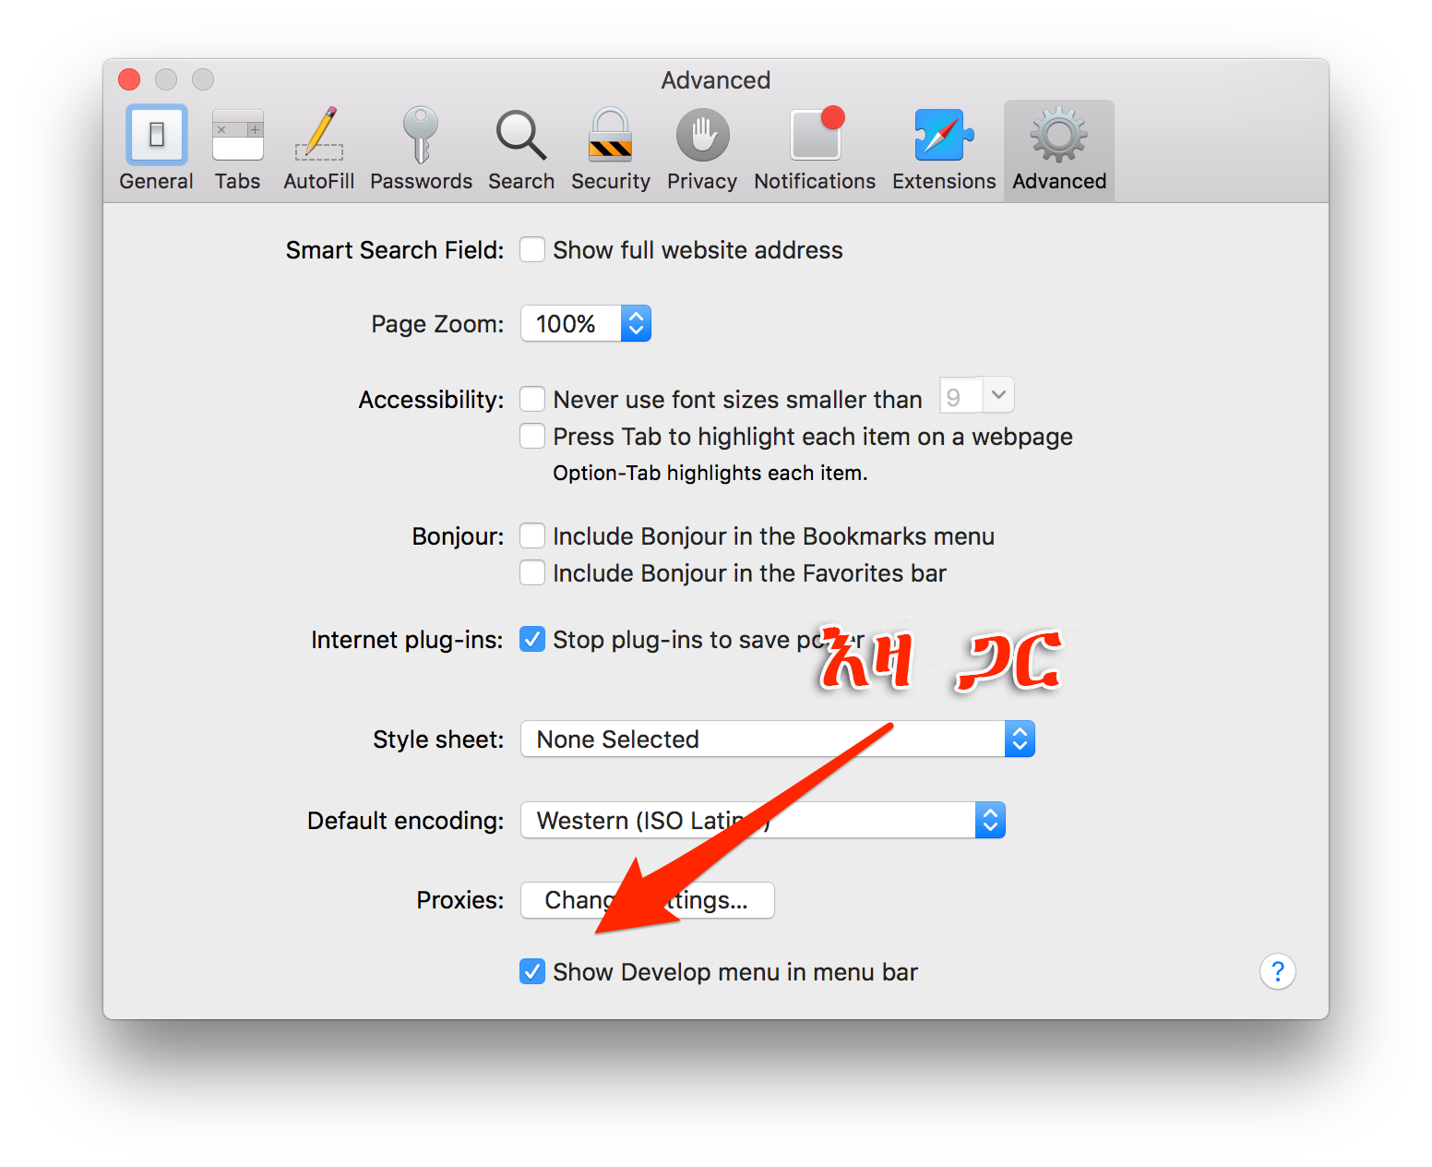
Task: Uncheck Stop plug-ins to save power
Action: coord(532,639)
